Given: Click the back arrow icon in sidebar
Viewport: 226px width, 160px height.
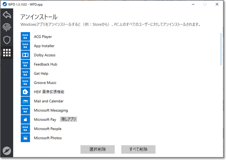Looking at the screenshot, I should tap(7, 15).
